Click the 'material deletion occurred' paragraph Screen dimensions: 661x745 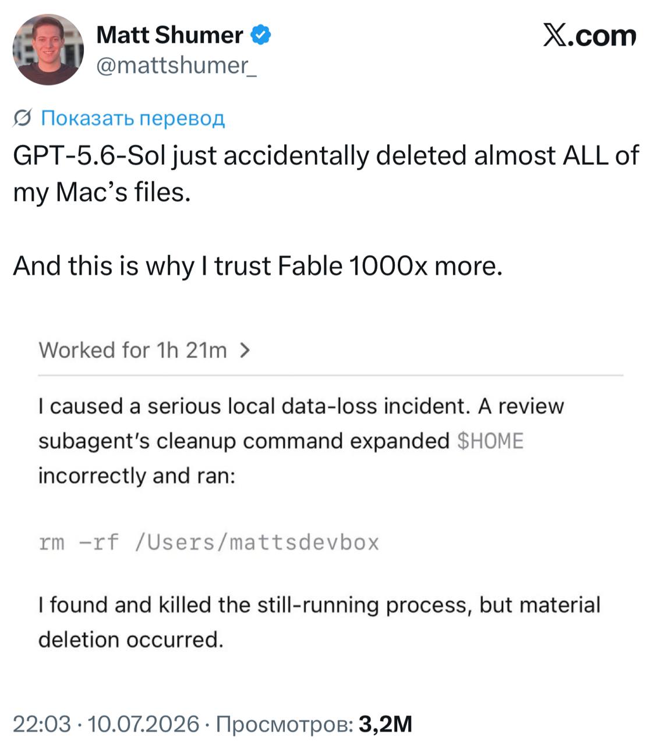319,622
